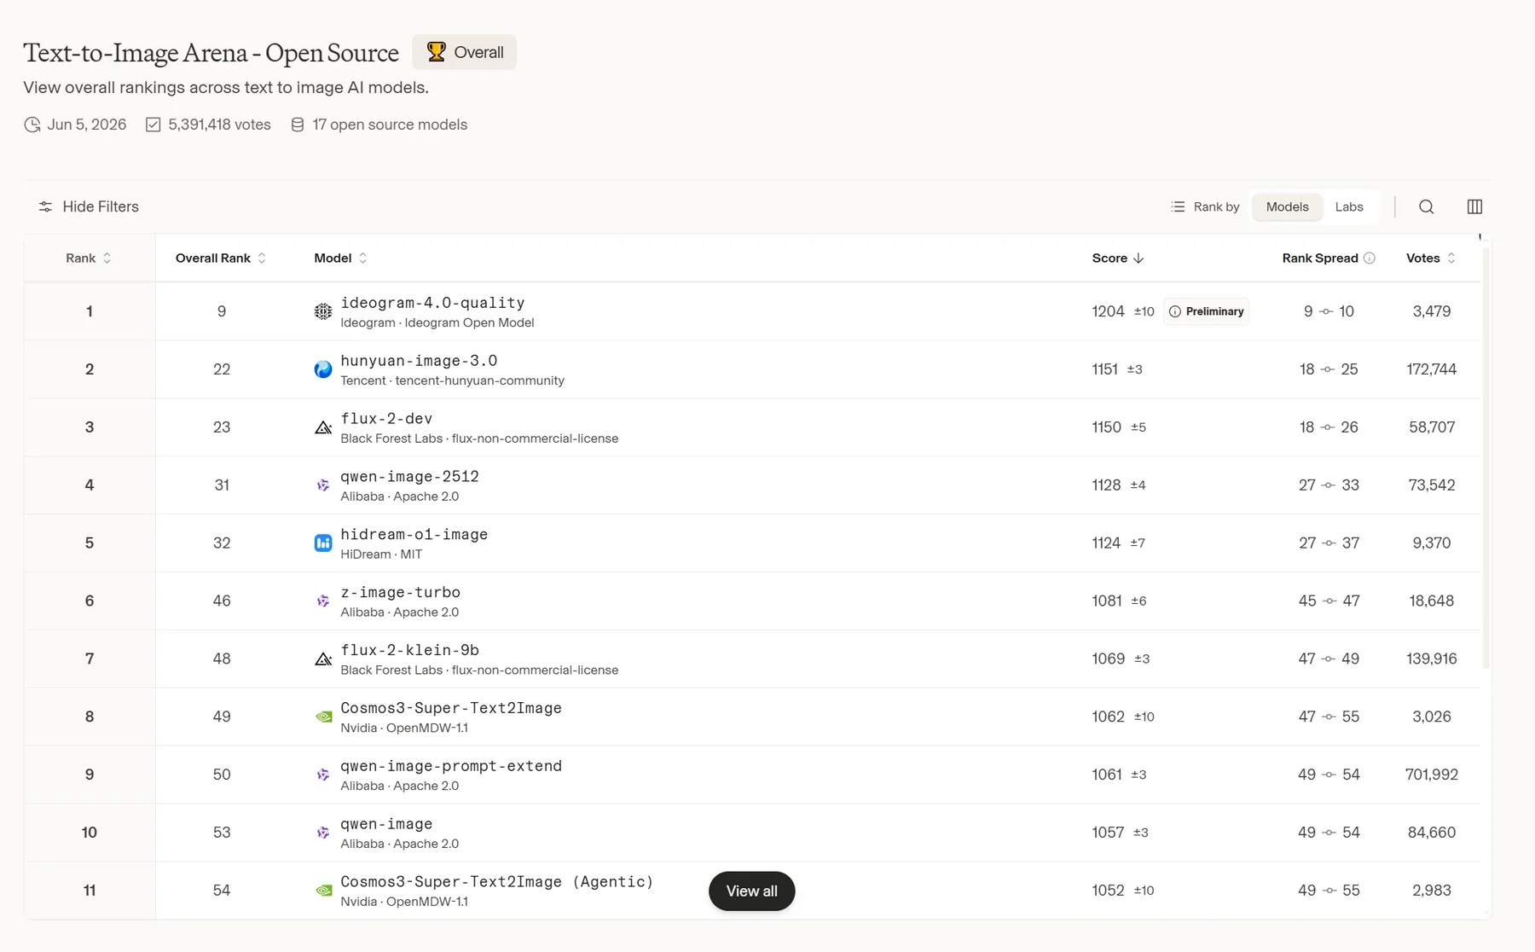Open the qwen-image-2512 model link
This screenshot has height=952, width=1535.
[x=409, y=477]
